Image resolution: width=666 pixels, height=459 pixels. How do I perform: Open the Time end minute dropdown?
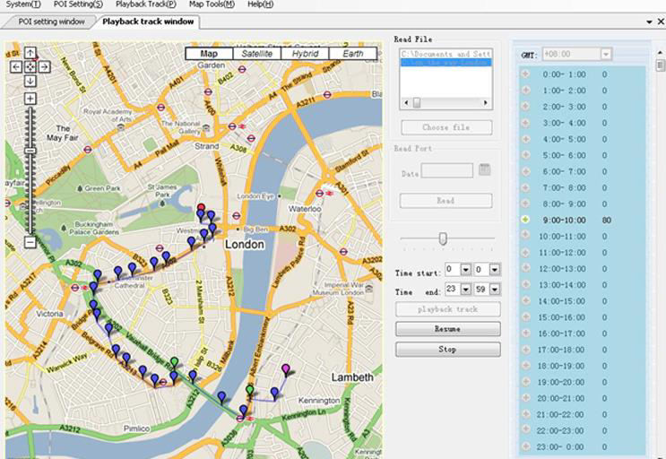pyautogui.click(x=495, y=290)
